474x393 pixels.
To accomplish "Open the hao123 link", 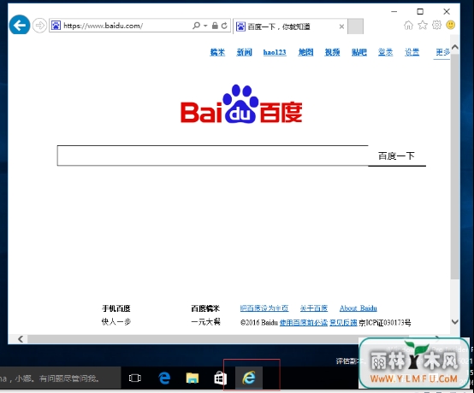I will pos(275,52).
